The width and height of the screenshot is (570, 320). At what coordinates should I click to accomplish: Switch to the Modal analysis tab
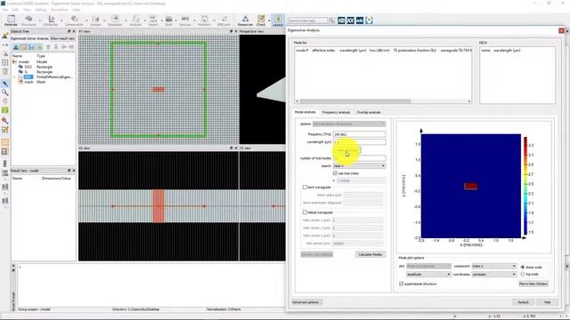[305, 112]
